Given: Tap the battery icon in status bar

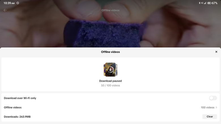Looking at the screenshot, I should click(209, 3).
